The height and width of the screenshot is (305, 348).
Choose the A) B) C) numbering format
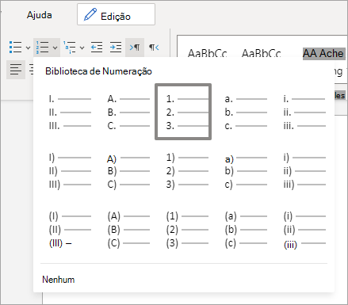[x=128, y=171]
